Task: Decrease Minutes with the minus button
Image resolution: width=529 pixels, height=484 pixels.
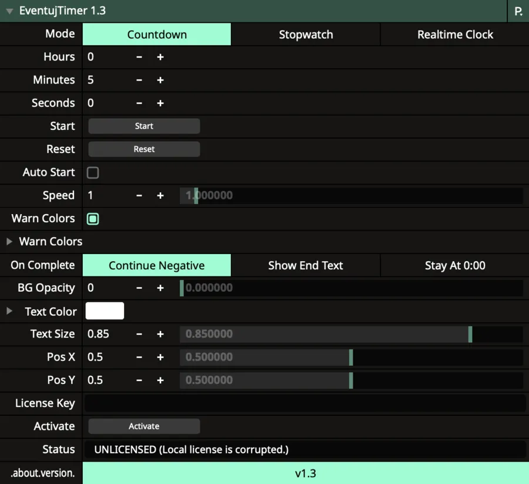Action: coord(139,81)
